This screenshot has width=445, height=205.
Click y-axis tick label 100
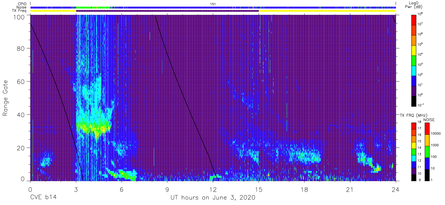(20, 17)
